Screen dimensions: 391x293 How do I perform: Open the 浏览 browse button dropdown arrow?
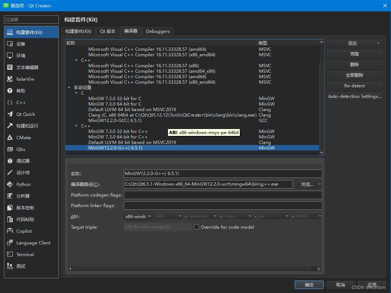click(320, 184)
